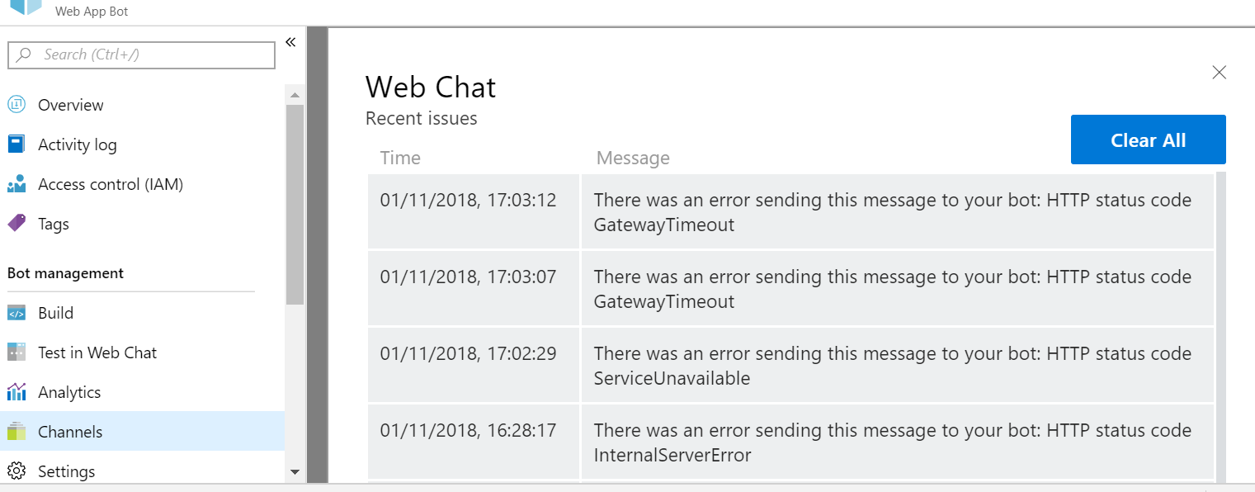Click the Settings gear icon

point(18,471)
